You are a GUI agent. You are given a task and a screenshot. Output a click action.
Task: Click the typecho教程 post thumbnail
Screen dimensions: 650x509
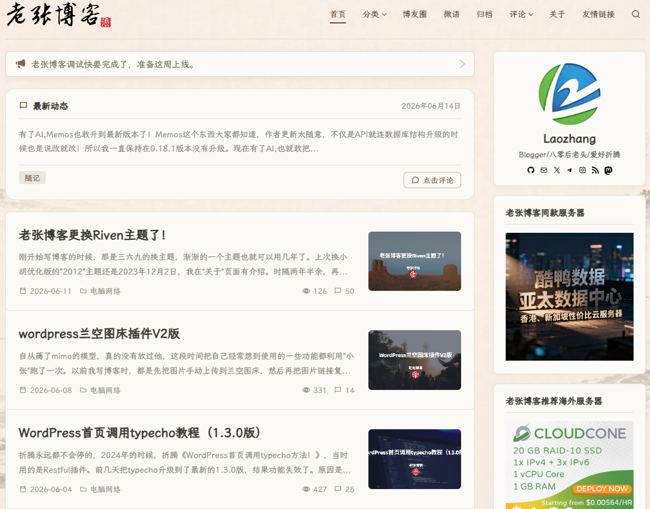tap(415, 459)
